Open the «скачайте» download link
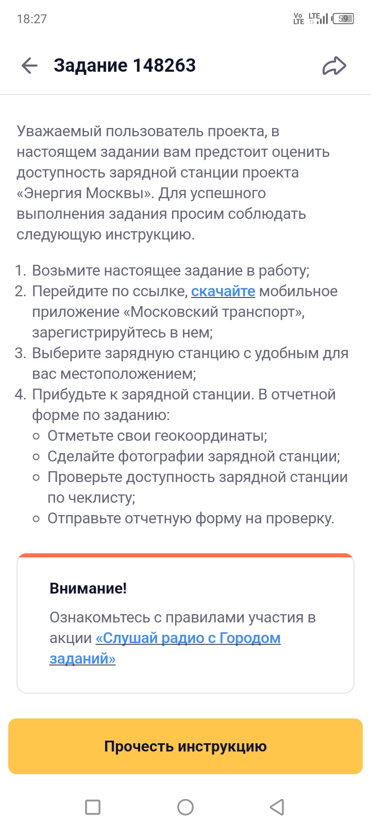 tap(223, 291)
